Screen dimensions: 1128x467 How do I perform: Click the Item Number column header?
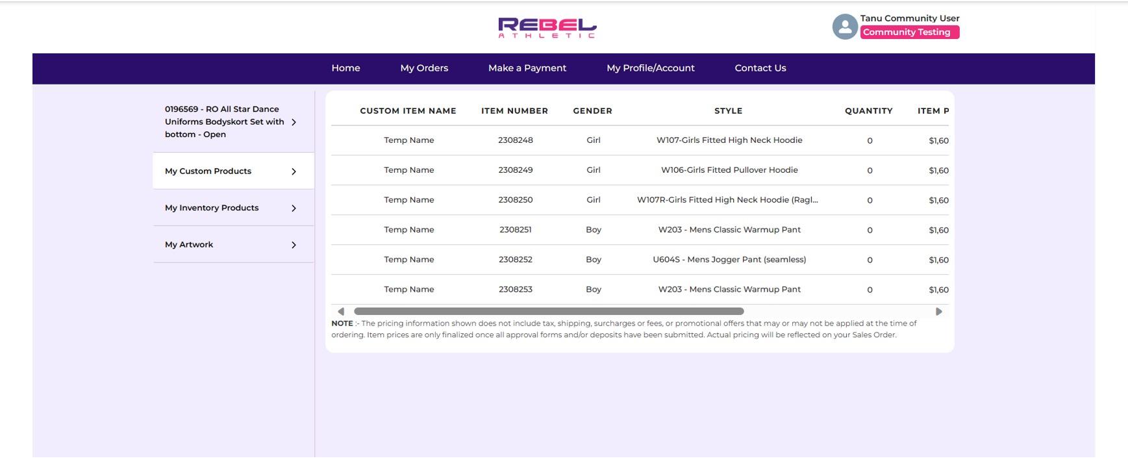tap(515, 111)
